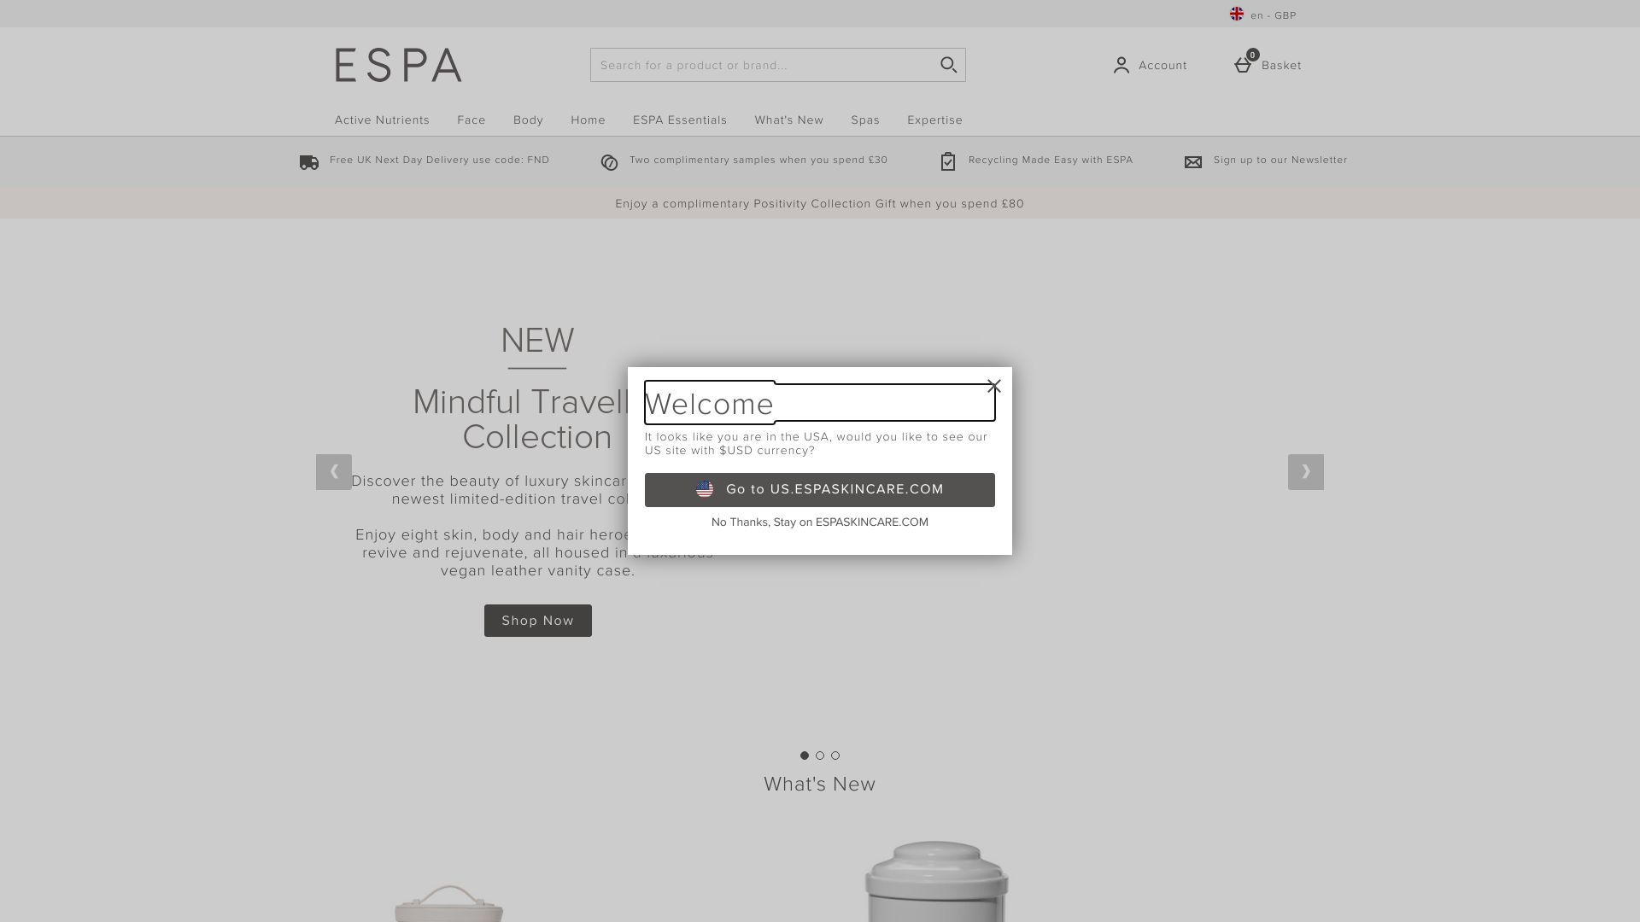
Task: Click Sign up to our Newsletter
Action: tap(1280, 160)
